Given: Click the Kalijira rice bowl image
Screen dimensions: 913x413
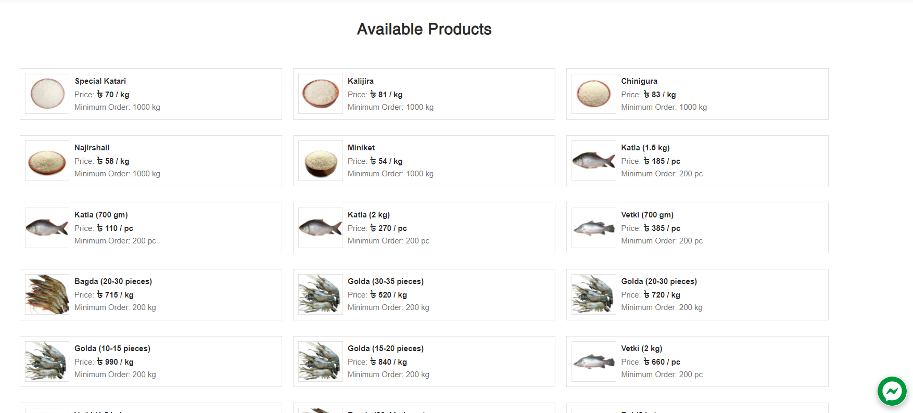Looking at the screenshot, I should [321, 94].
